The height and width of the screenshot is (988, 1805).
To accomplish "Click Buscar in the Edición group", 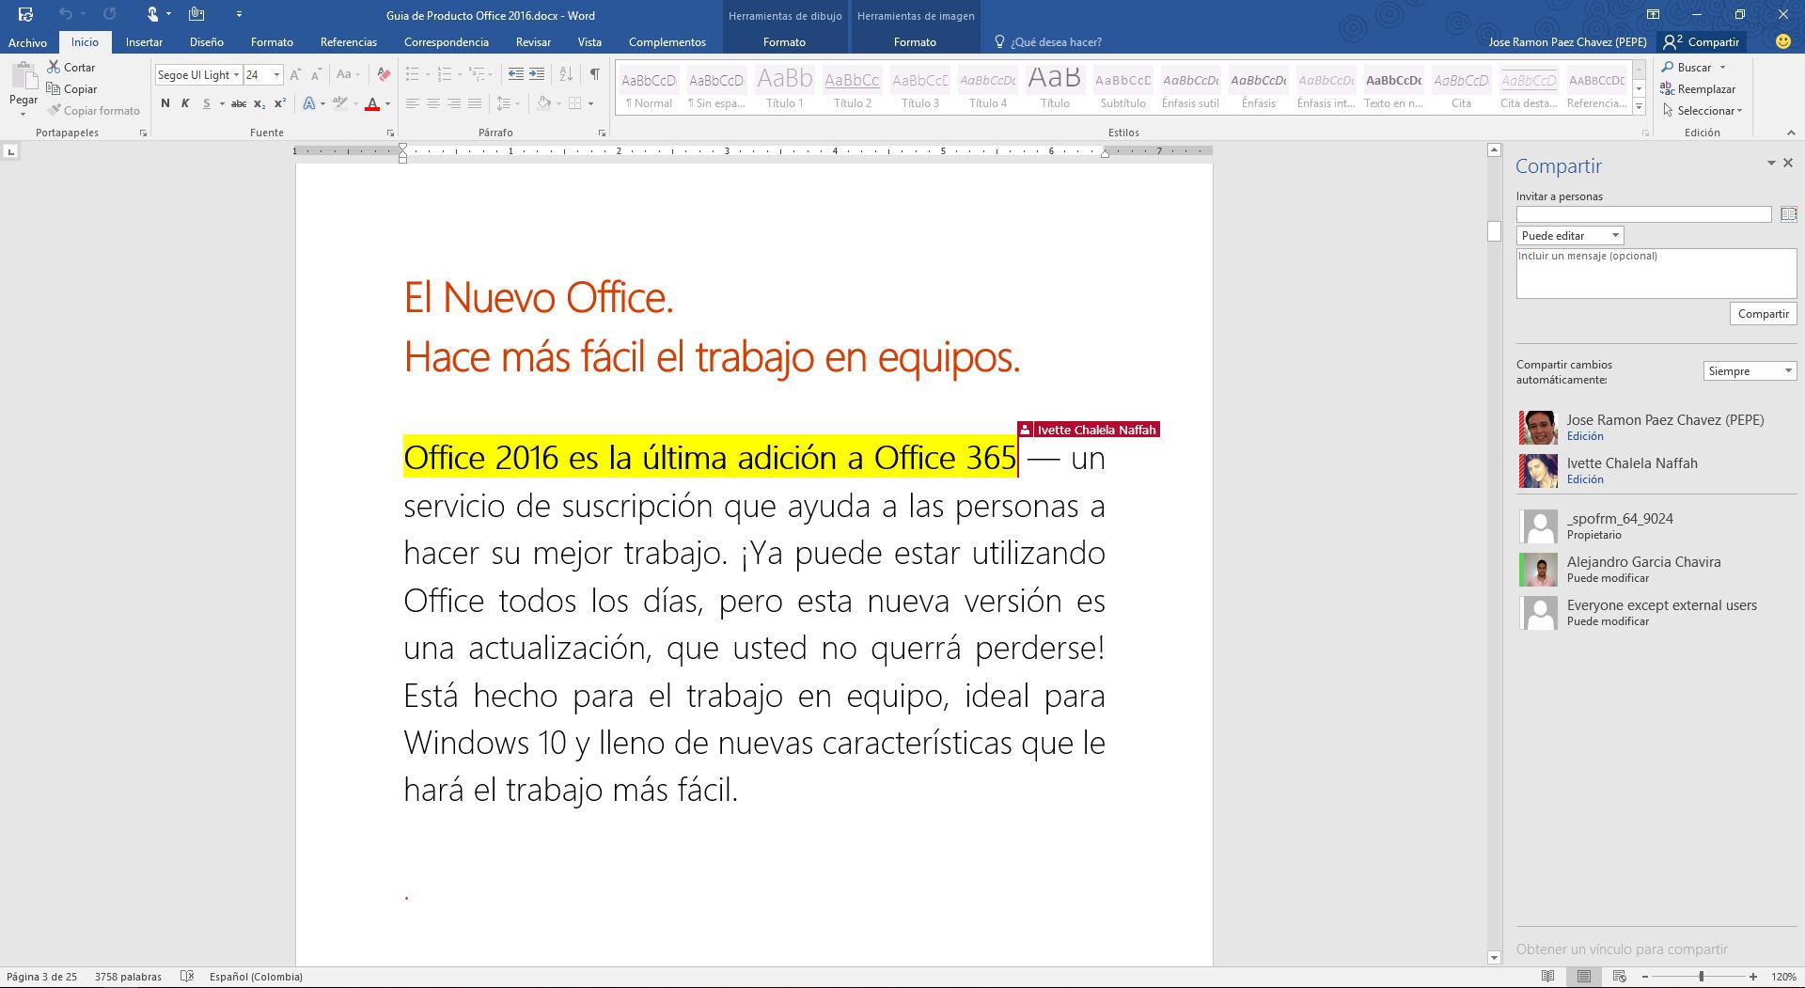I will tap(1685, 68).
